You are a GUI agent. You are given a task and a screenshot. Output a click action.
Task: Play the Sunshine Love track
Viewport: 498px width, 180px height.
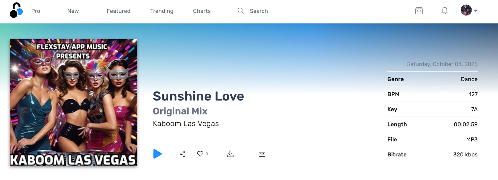tap(157, 154)
